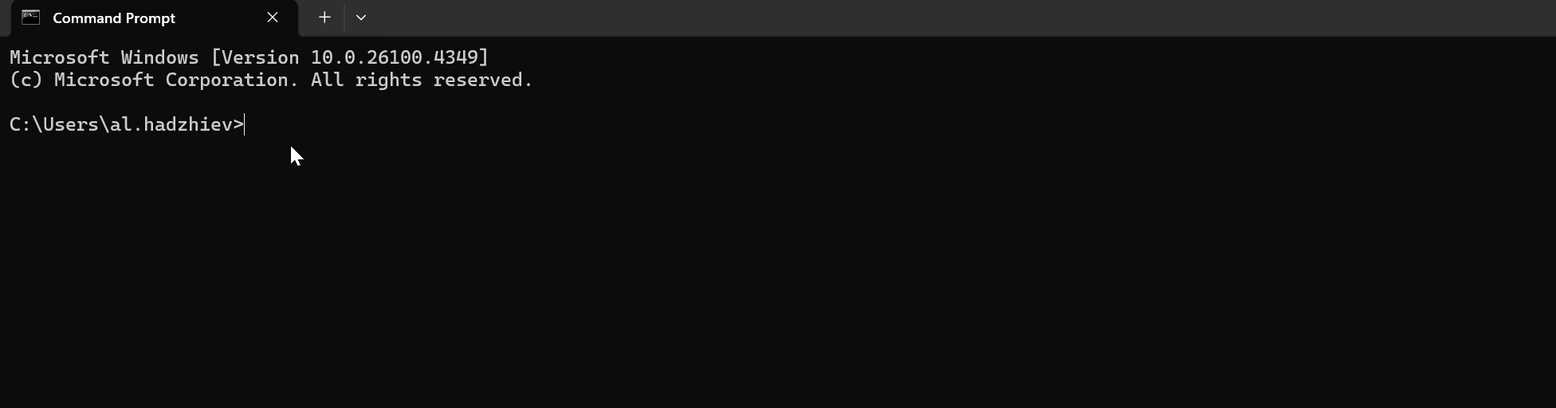The width and height of the screenshot is (1556, 408).
Task: Click the blank line between copyright and prompt
Action: click(778, 102)
